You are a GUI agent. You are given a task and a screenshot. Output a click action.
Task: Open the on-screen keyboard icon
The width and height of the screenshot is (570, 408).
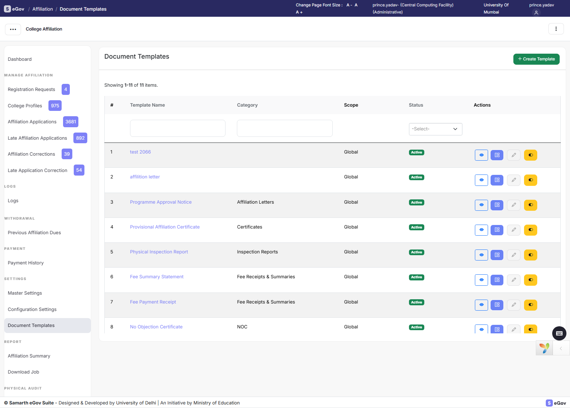(559, 333)
